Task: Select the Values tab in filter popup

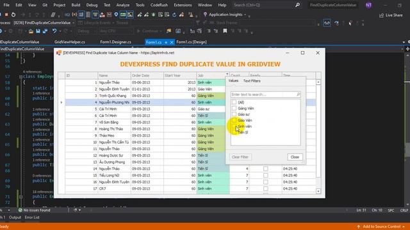Action: [233, 81]
